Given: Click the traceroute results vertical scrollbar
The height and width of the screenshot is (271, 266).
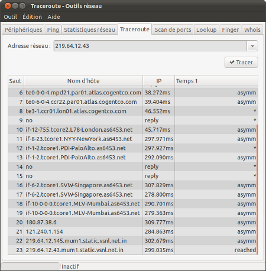Looking at the screenshot, I should pyautogui.click(x=257, y=190).
